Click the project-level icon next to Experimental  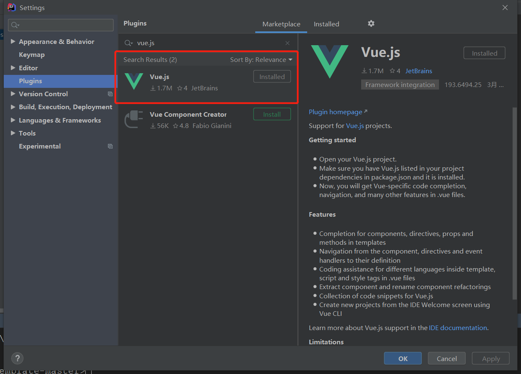pyautogui.click(x=110, y=146)
